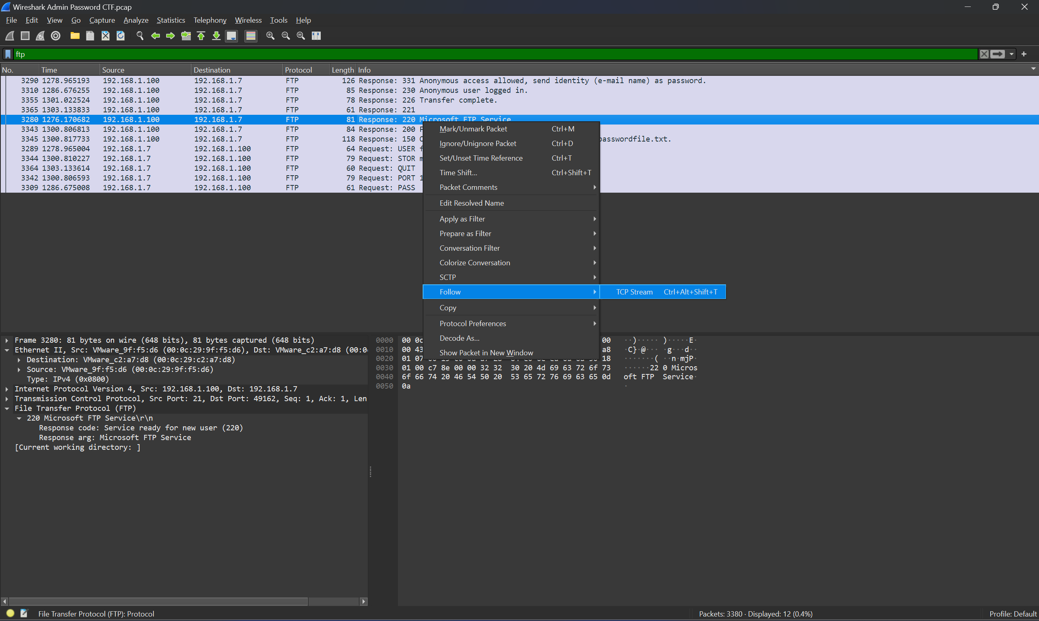Open display filter bookmark icon

click(8, 54)
